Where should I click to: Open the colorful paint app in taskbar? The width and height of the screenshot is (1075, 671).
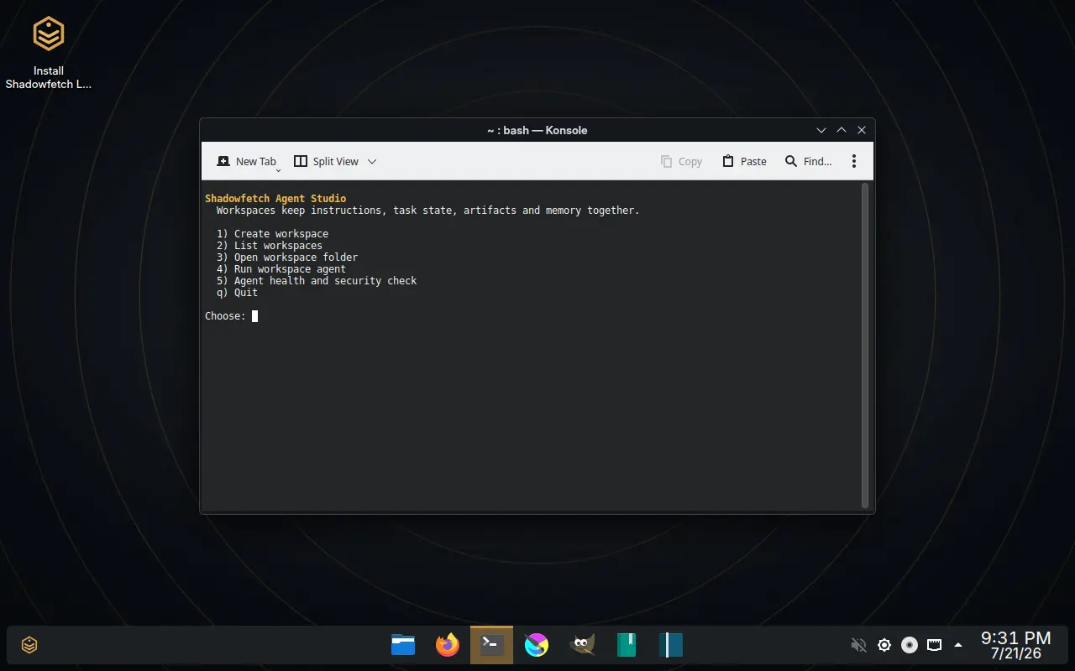coord(537,645)
